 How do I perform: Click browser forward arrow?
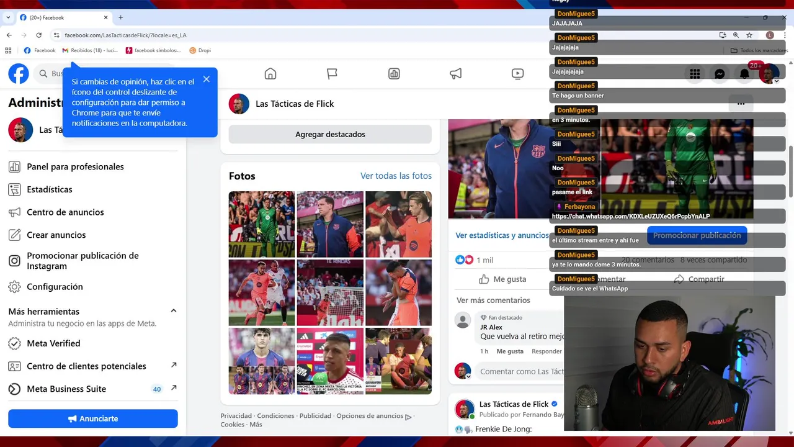point(24,35)
